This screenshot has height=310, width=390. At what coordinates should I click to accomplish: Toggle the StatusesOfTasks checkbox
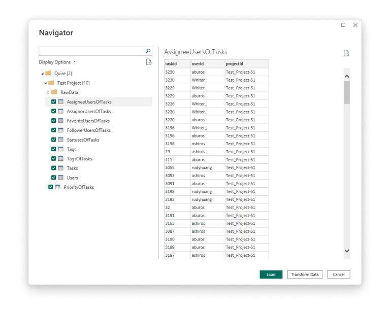[x=54, y=140]
